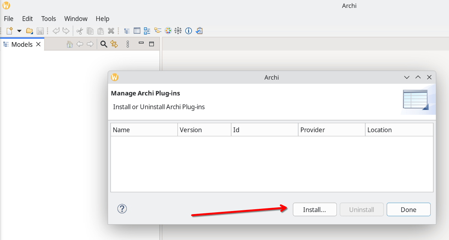Open the Help menu
The width and height of the screenshot is (449, 240).
click(102, 19)
